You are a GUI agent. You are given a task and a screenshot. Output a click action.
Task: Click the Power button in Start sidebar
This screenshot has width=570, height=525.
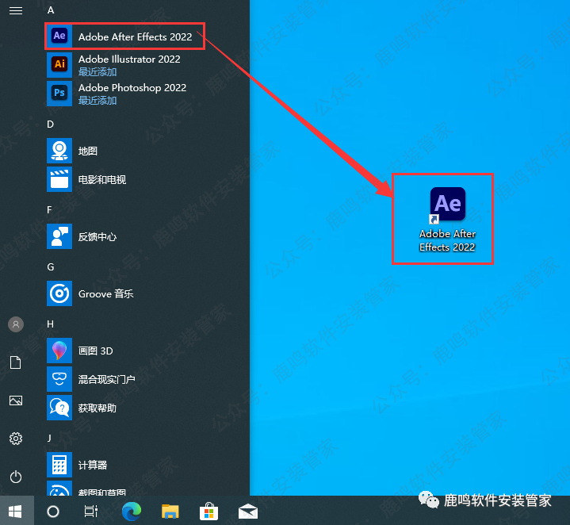16,477
